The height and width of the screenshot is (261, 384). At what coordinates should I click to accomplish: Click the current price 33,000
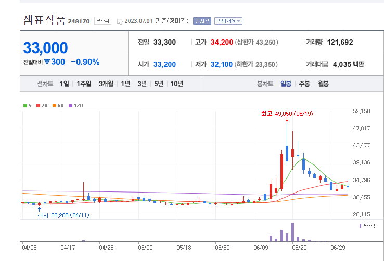point(46,48)
